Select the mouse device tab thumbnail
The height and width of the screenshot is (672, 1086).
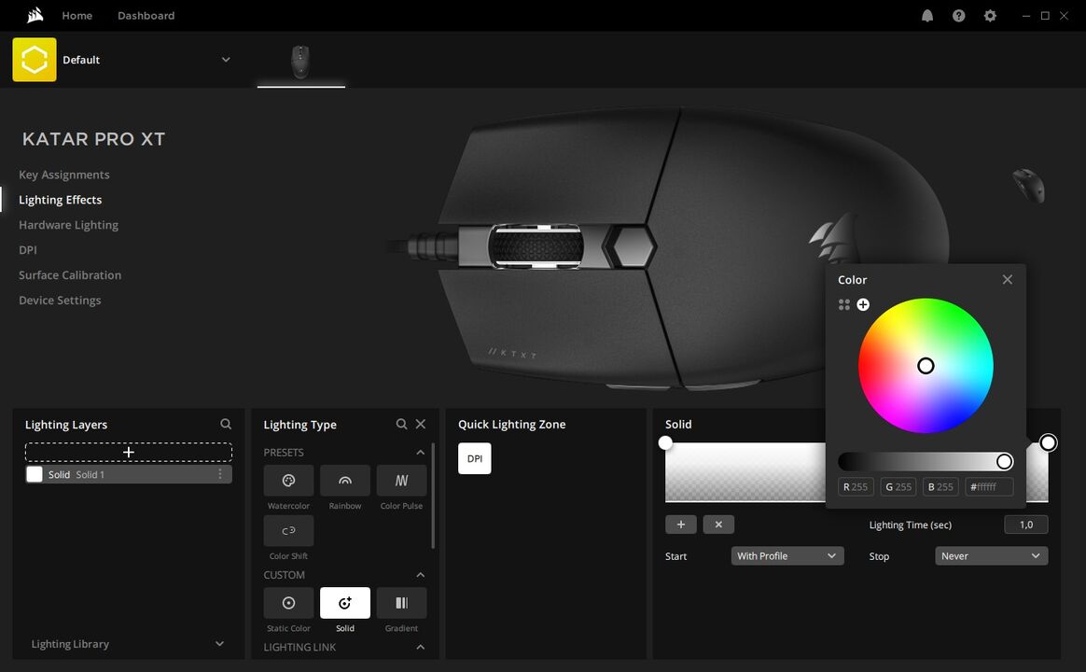point(300,63)
